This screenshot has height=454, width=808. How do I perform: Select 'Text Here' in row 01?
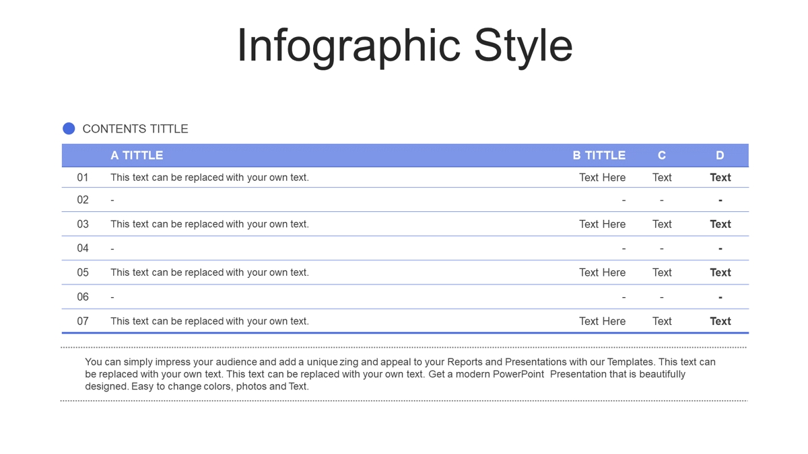click(x=603, y=178)
